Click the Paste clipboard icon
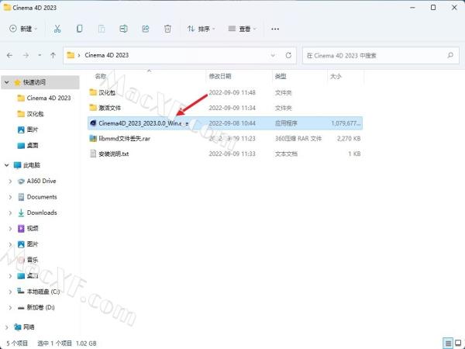 pyautogui.click(x=102, y=29)
